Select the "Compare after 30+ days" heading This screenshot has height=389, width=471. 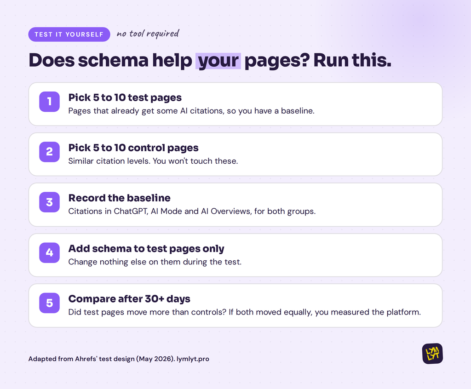tap(129, 299)
